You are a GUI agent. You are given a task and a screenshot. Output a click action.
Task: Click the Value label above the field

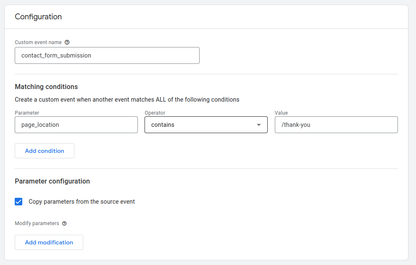(x=281, y=113)
